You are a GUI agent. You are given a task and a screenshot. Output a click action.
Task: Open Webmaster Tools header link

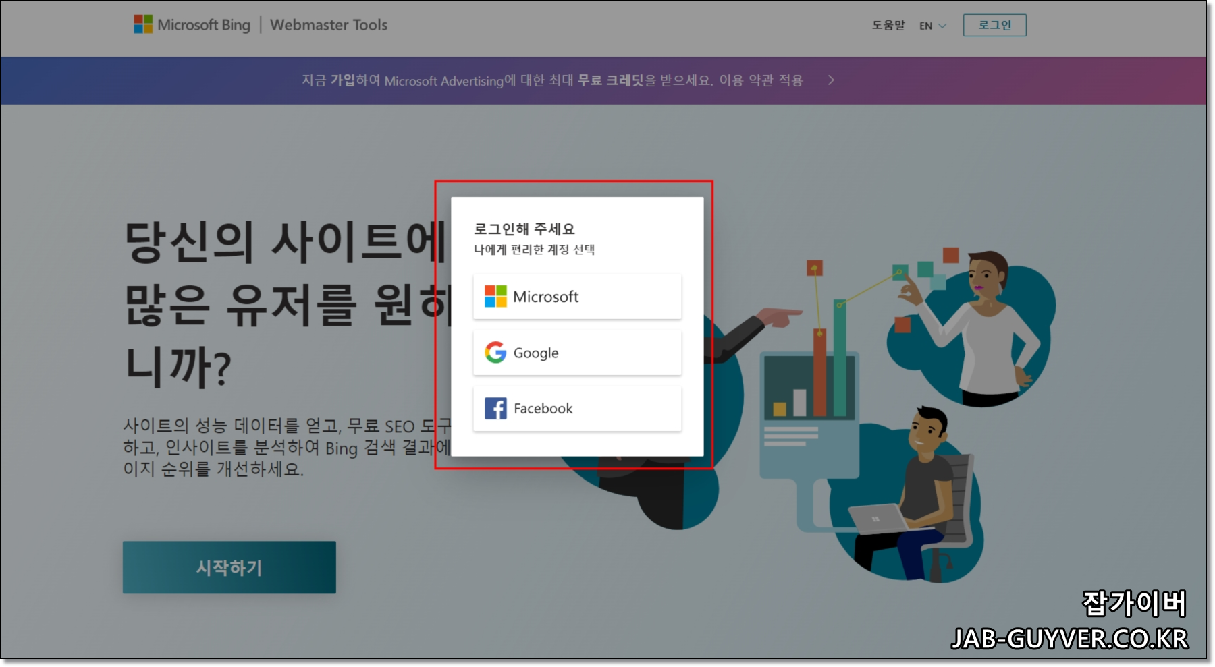(x=329, y=25)
